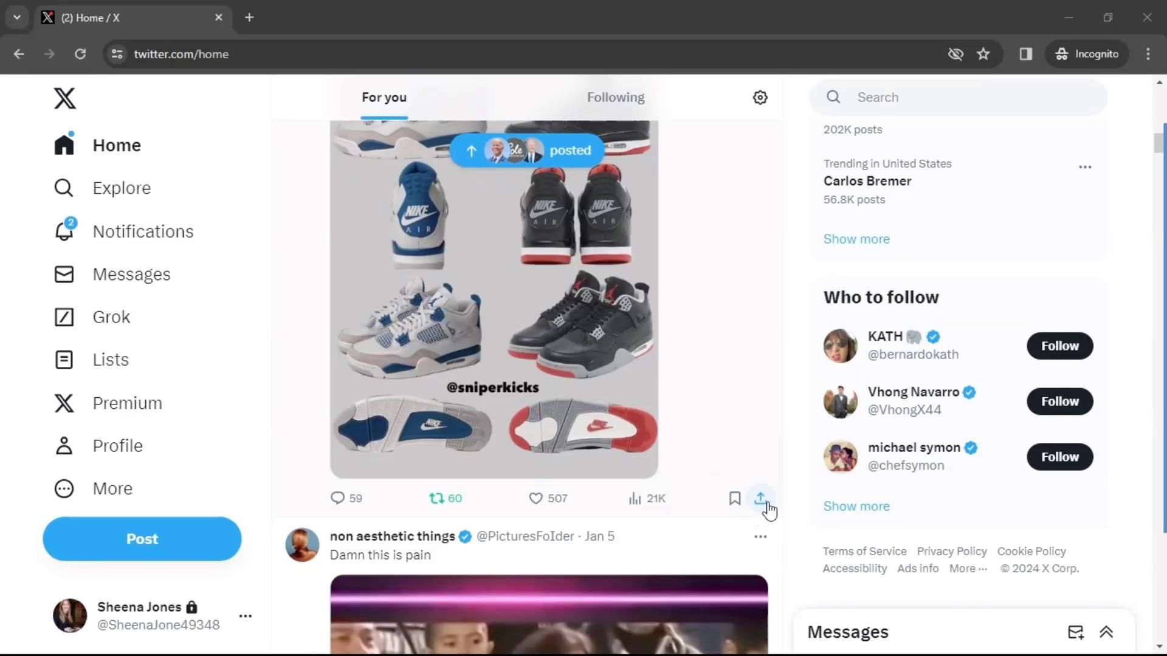Screen dimensions: 1167x656
Task: Retweet the sneakers post
Action: (x=436, y=498)
